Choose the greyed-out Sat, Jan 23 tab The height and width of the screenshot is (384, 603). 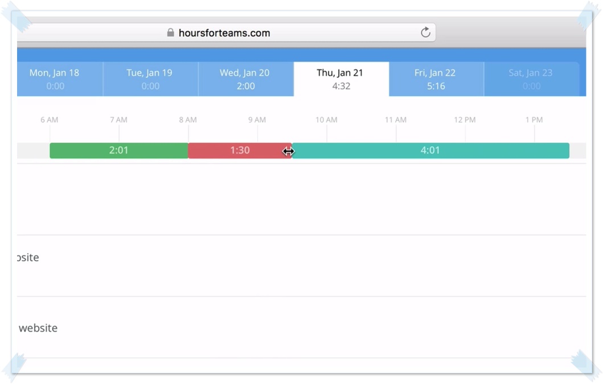[531, 79]
